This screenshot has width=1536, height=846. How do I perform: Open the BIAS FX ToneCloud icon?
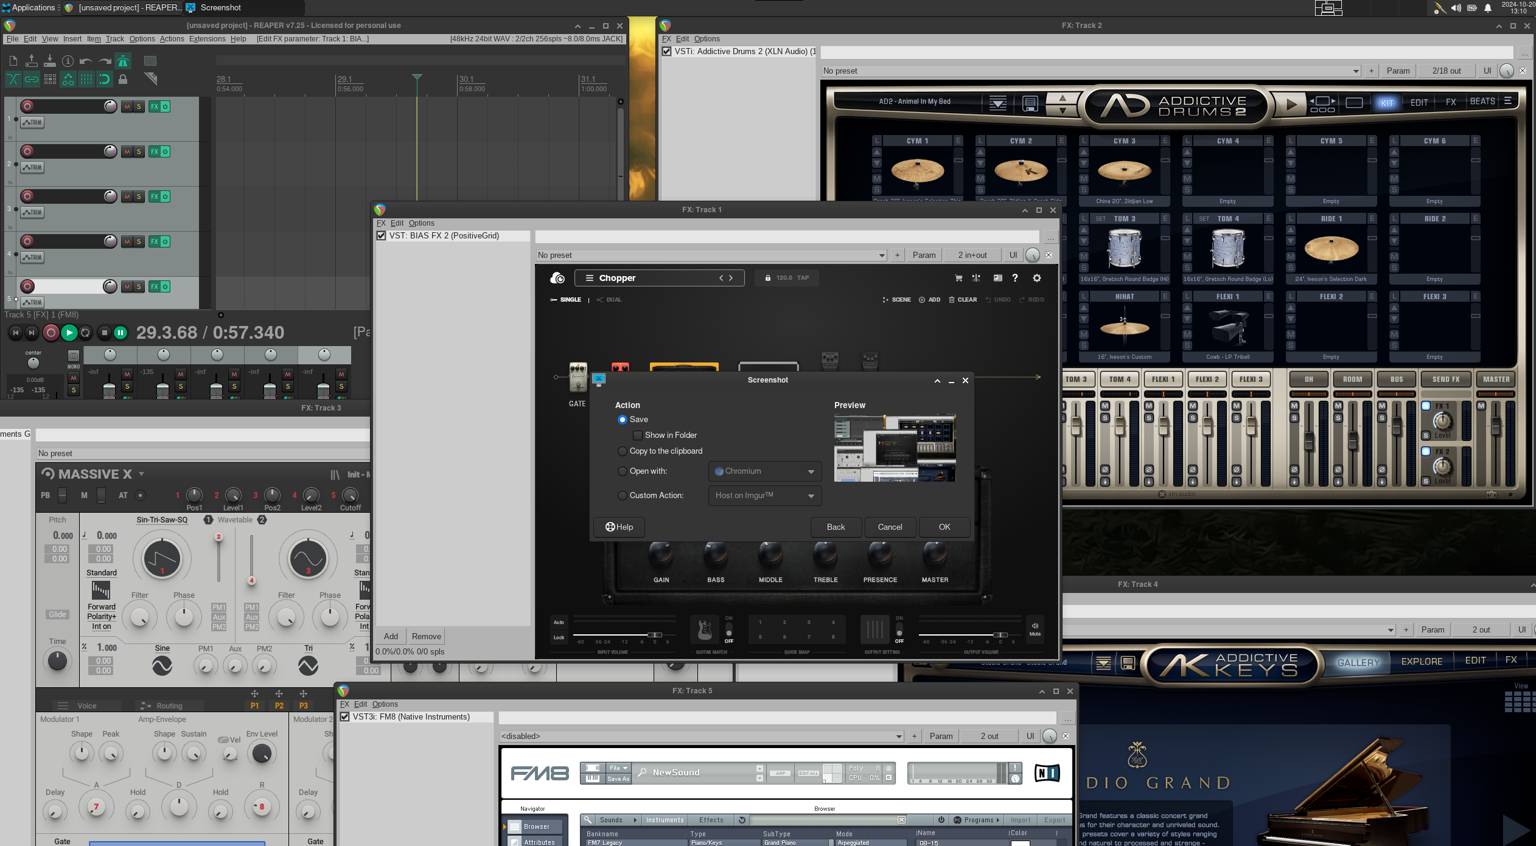pyautogui.click(x=557, y=278)
